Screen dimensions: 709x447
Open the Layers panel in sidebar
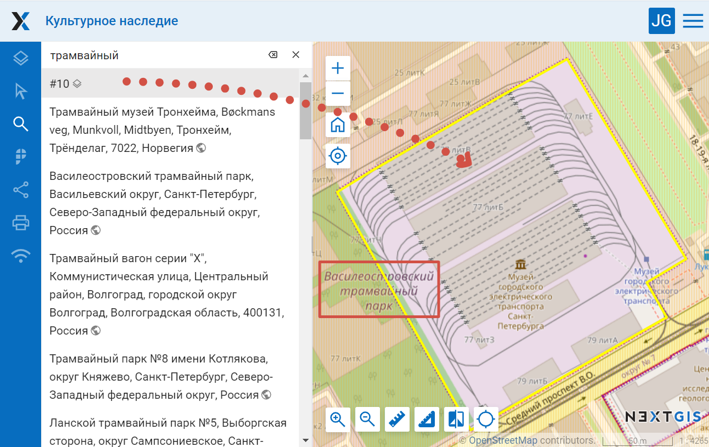[21, 58]
